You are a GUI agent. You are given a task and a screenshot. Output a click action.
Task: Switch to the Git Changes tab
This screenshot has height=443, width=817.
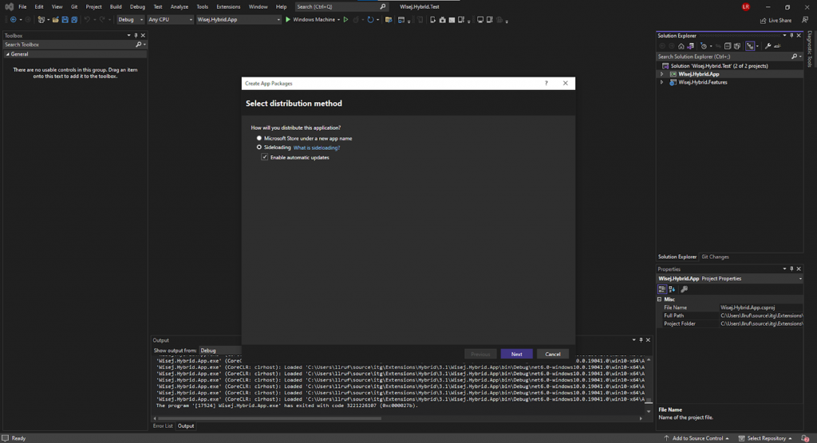(x=715, y=257)
